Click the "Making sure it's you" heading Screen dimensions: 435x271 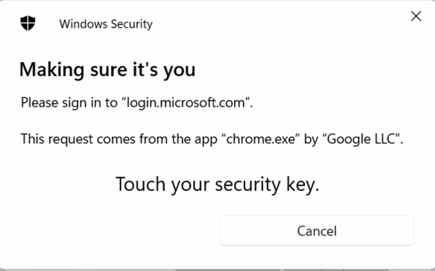pos(107,69)
